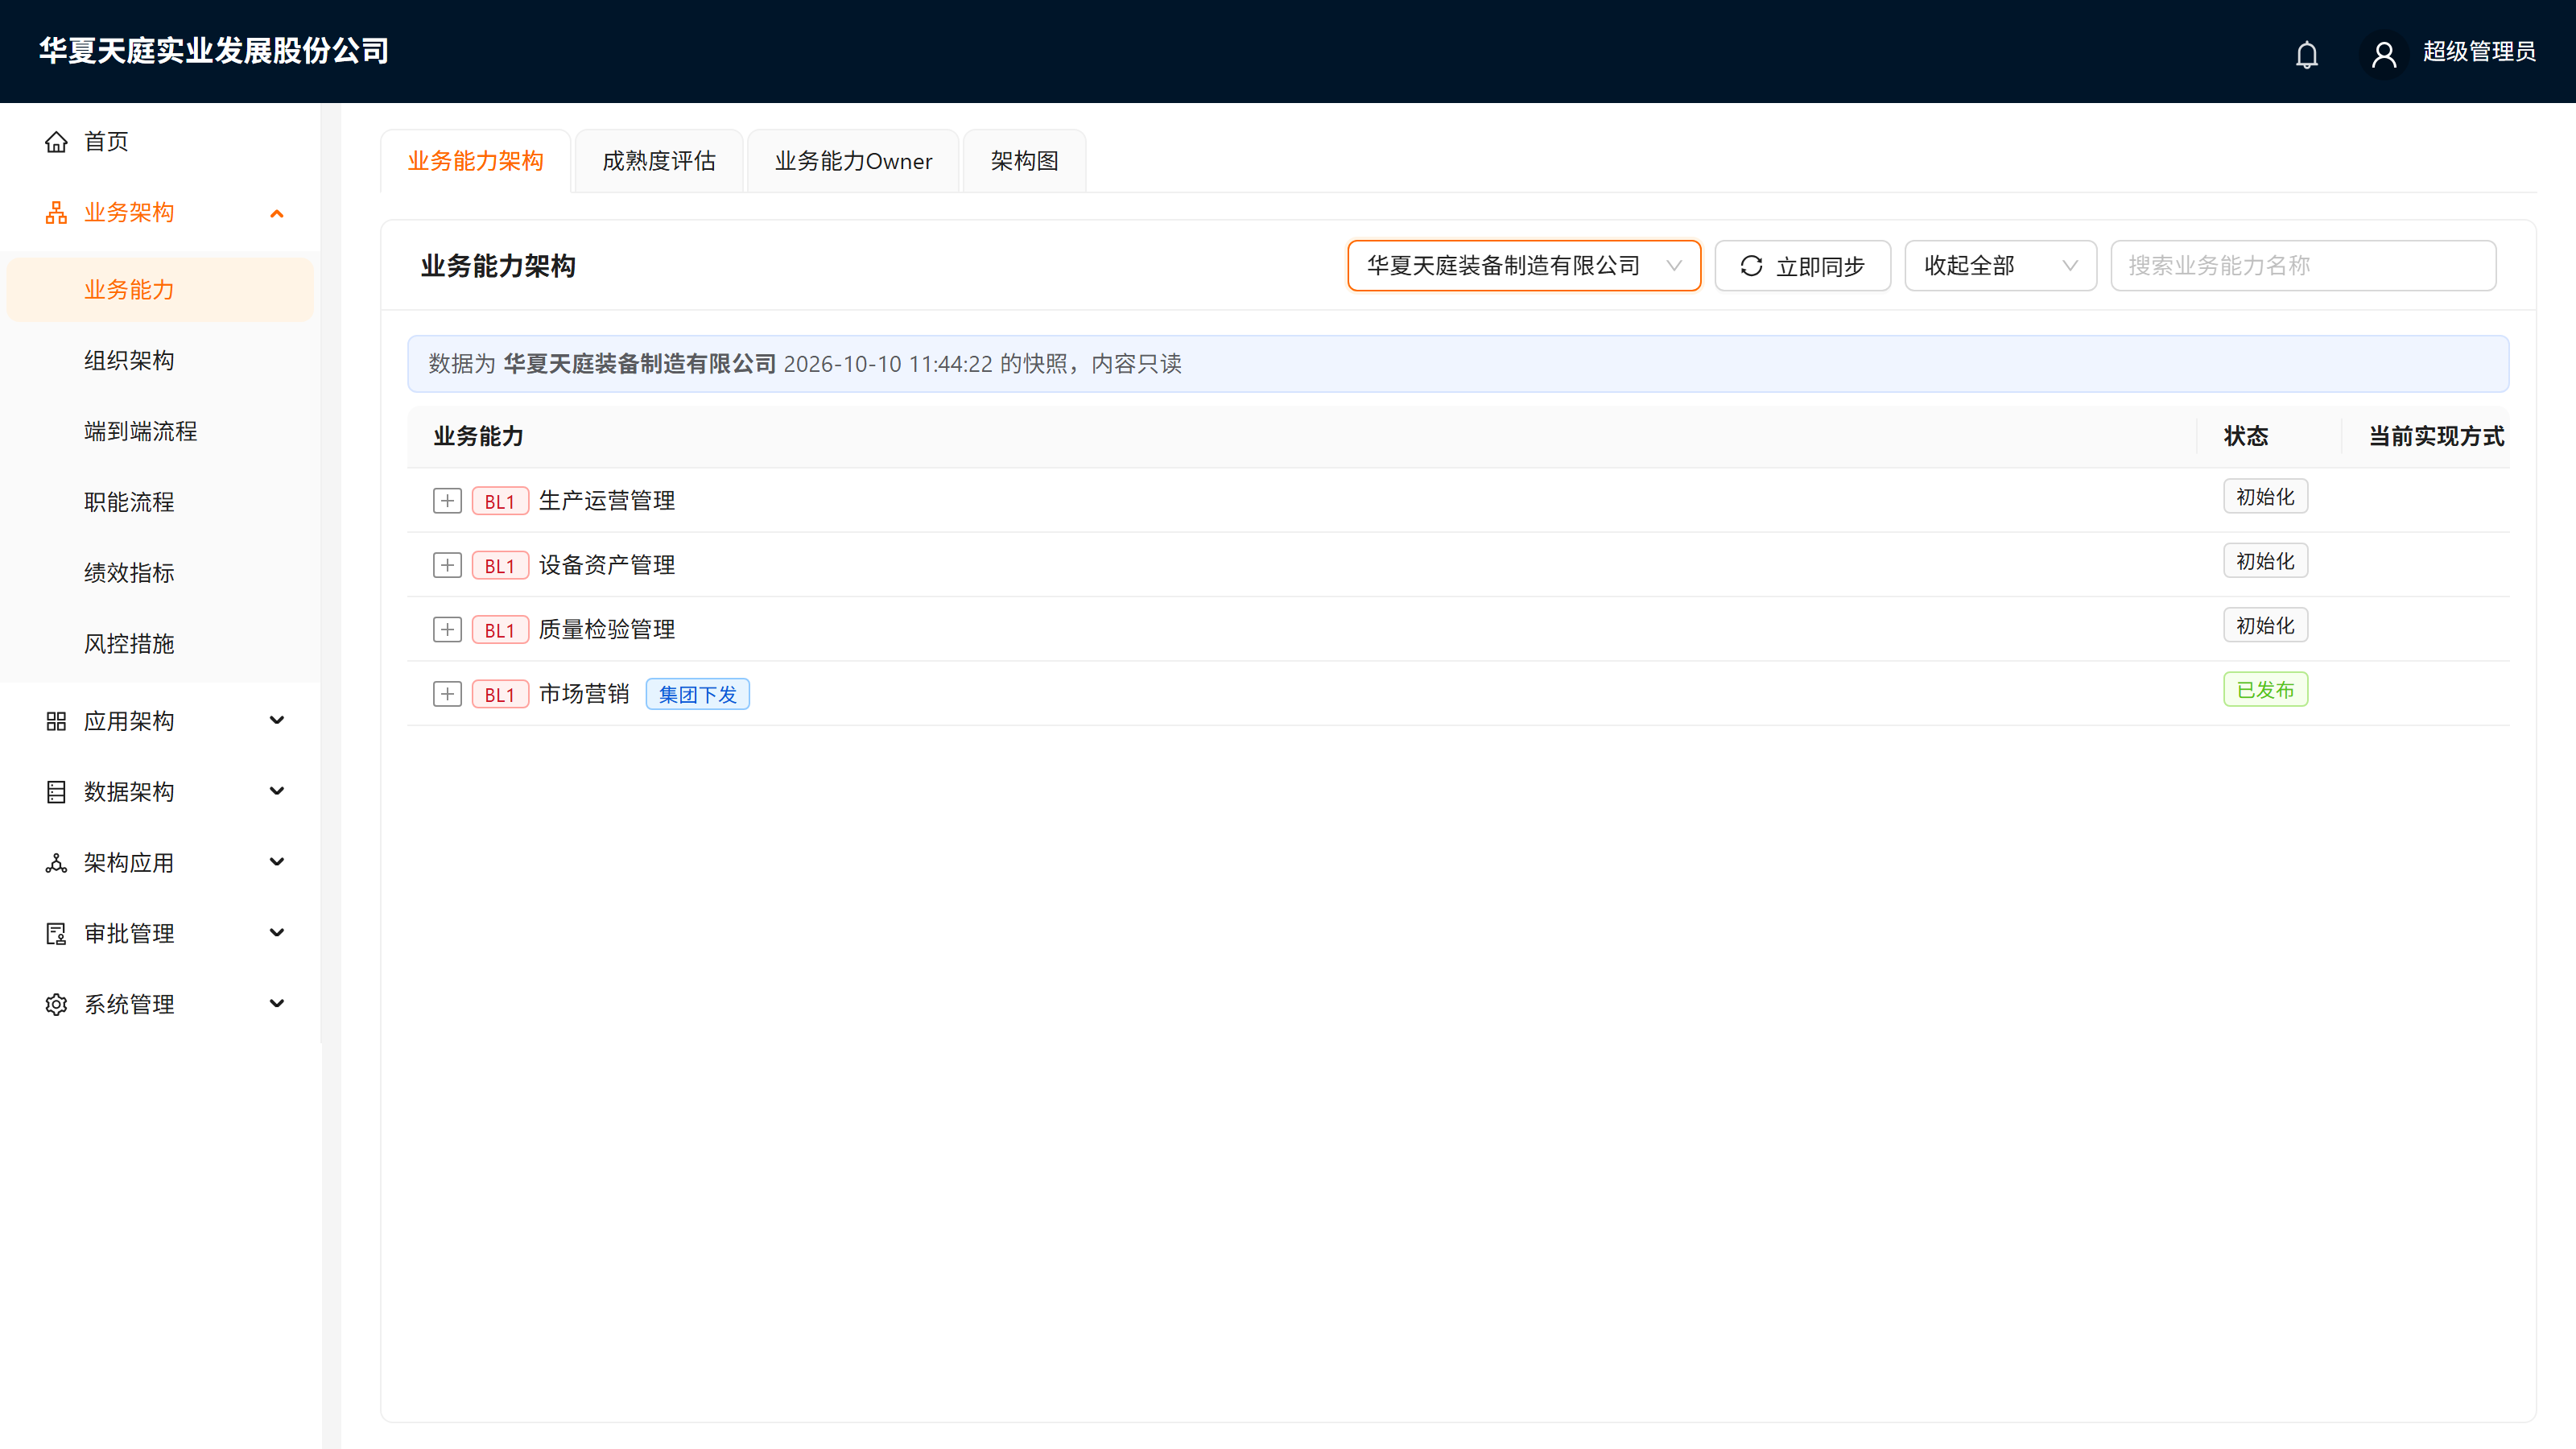The image size is (2576, 1449).
Task: Click the 业务架构 hierarchy icon
Action: pos(56,213)
